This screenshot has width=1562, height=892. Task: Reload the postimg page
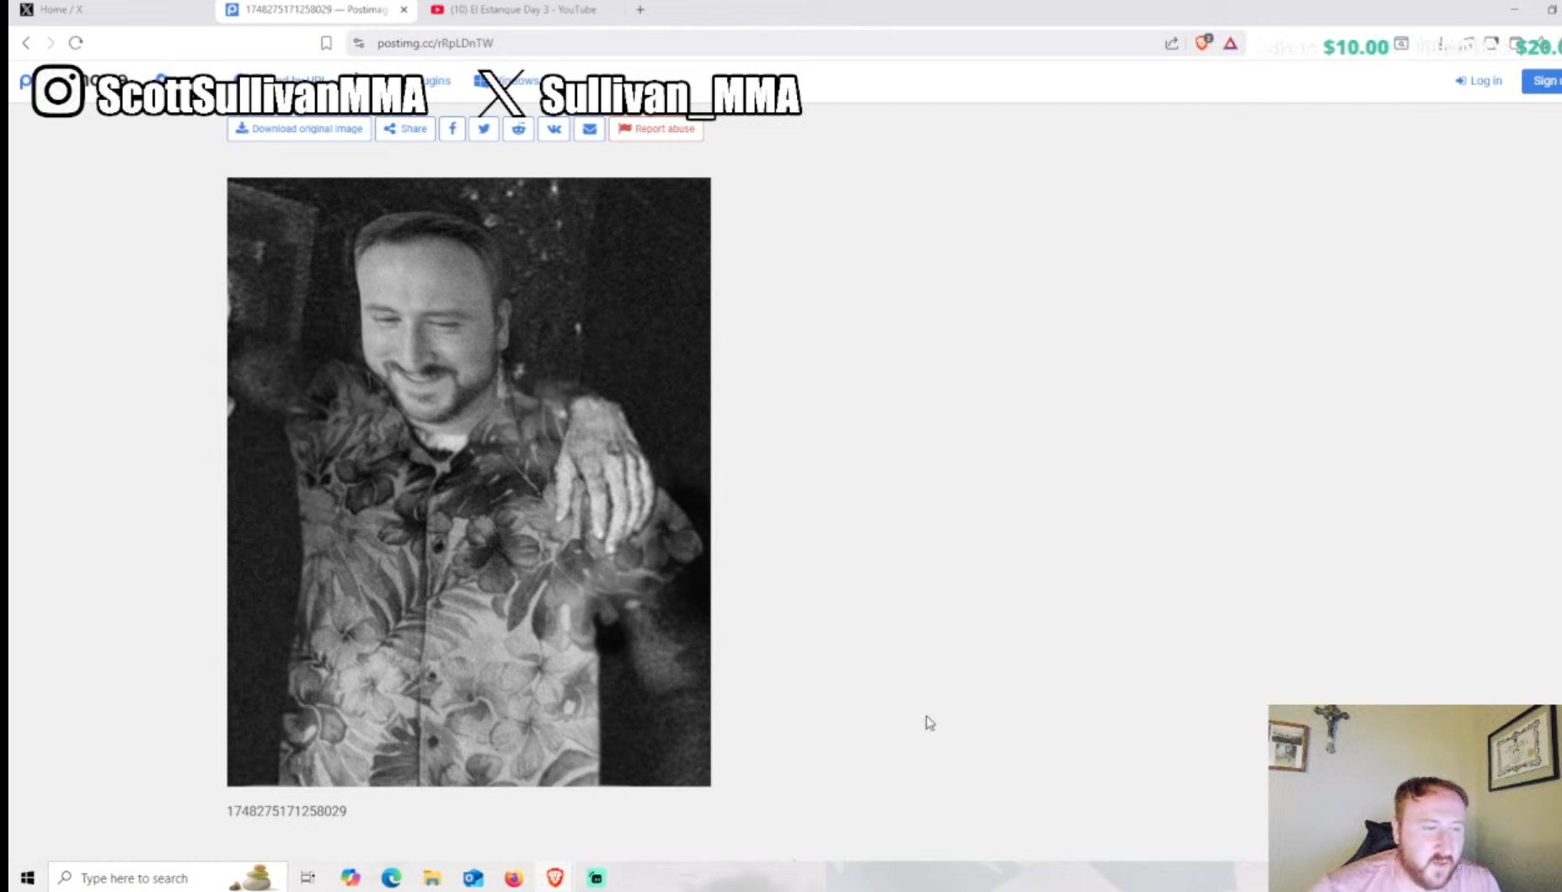click(76, 43)
